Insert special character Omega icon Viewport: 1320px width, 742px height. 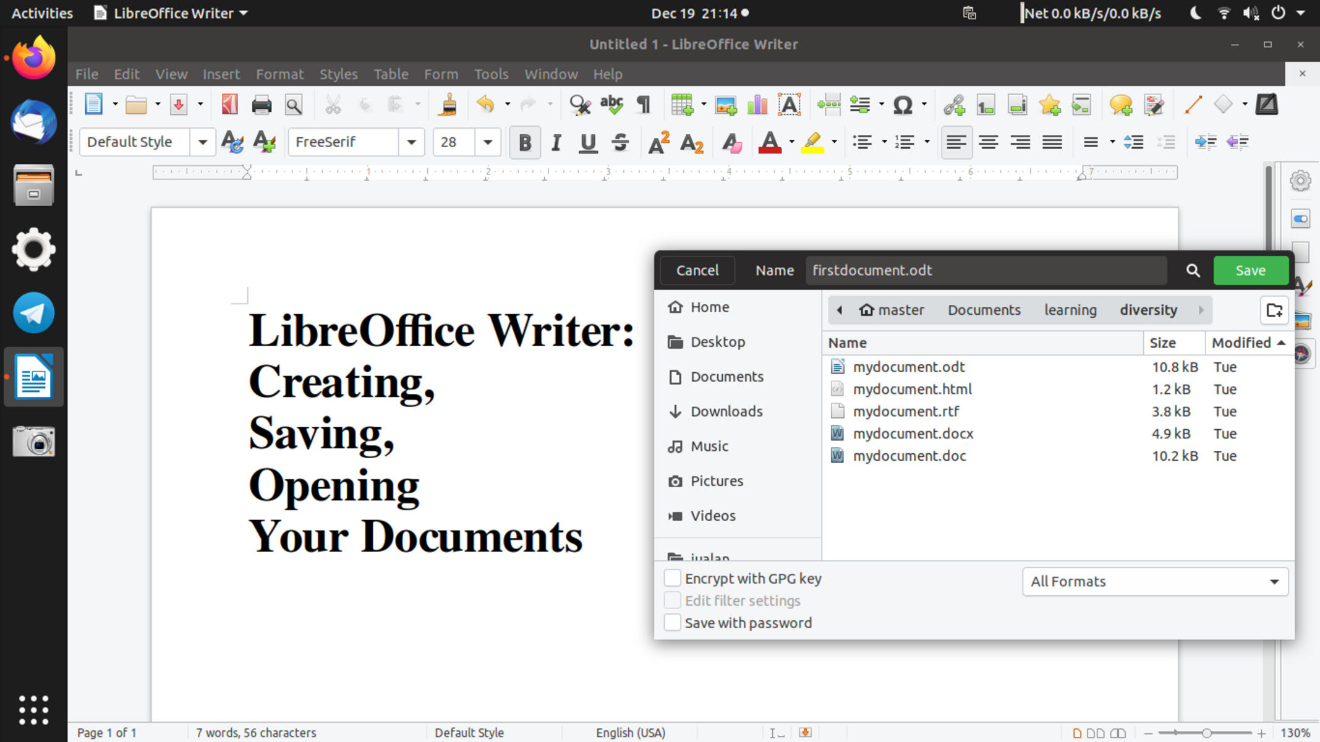(x=902, y=105)
